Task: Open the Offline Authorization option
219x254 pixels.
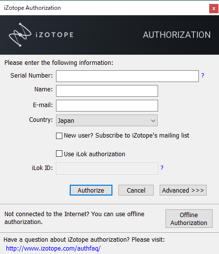Action: 189,219
